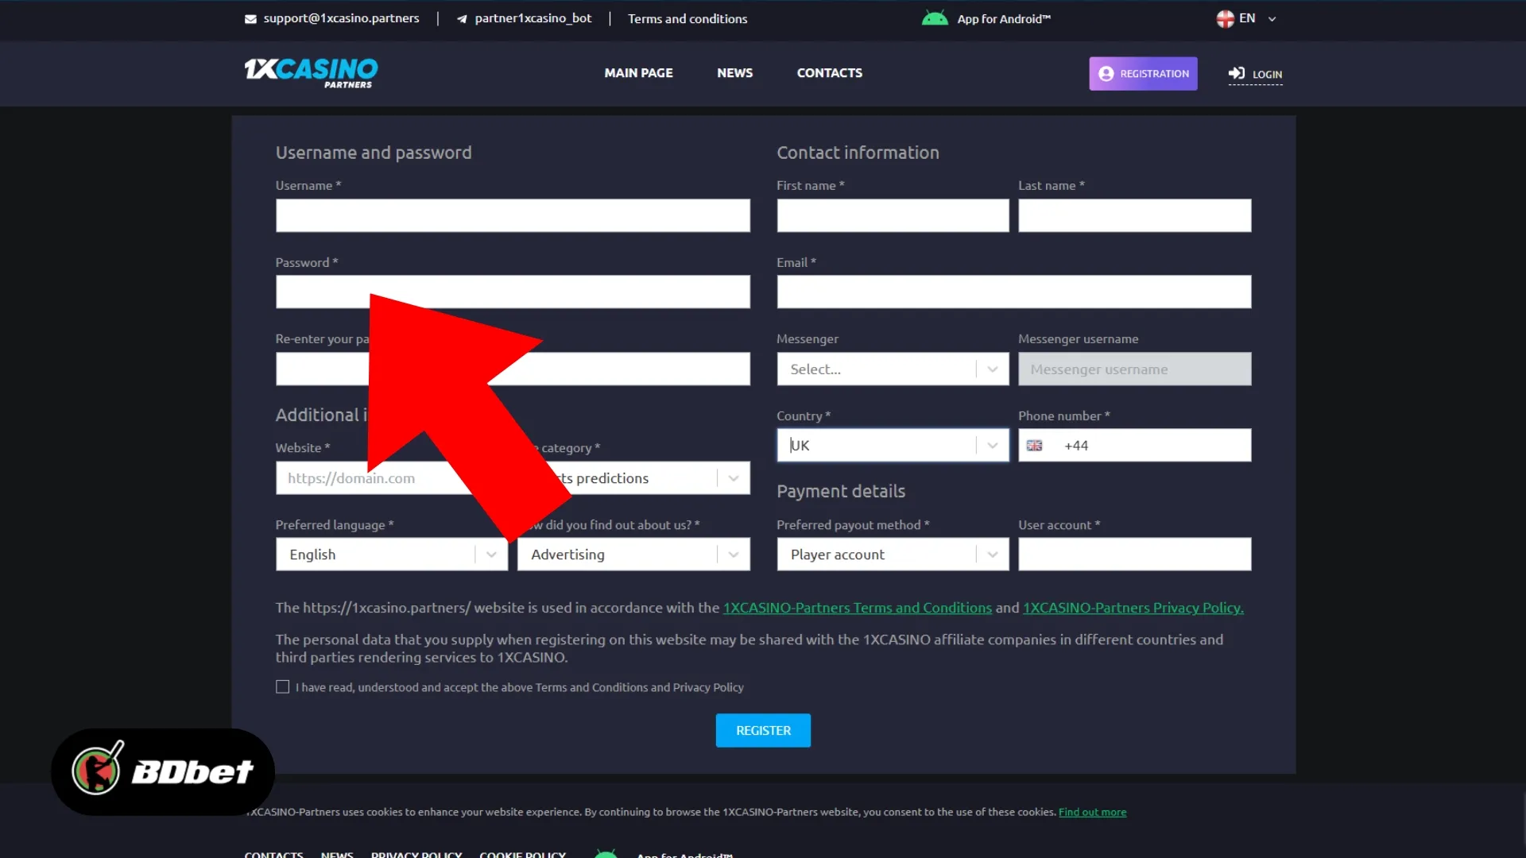The image size is (1526, 858).
Task: Click the Username input field
Action: click(x=513, y=215)
